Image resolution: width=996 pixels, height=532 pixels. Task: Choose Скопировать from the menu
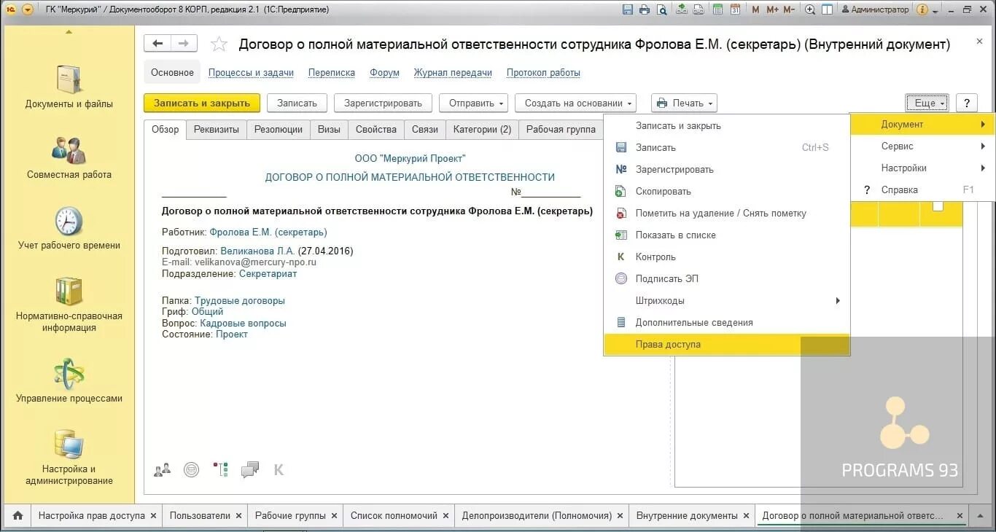click(x=727, y=191)
